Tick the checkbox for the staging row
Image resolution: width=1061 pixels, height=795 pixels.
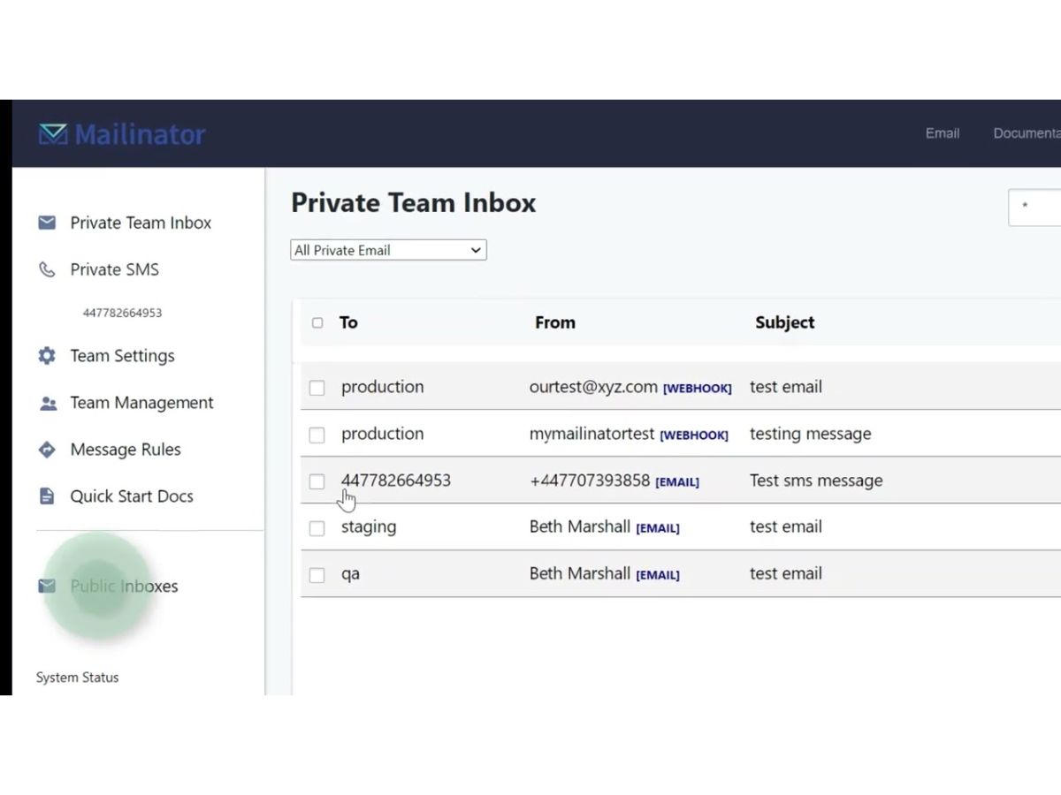tap(317, 528)
